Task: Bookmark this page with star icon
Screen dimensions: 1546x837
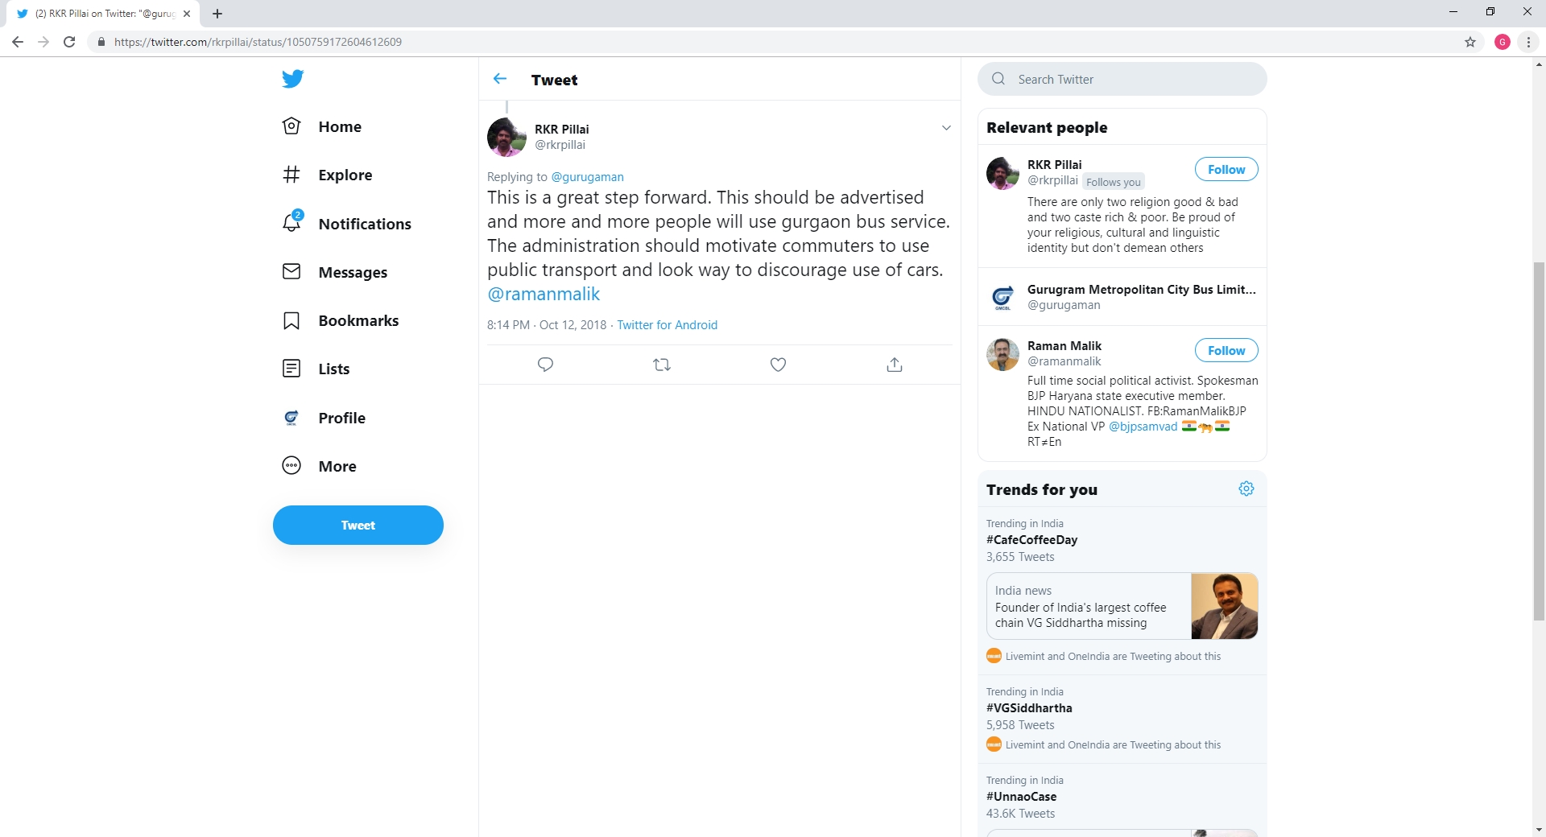Action: pyautogui.click(x=1470, y=42)
